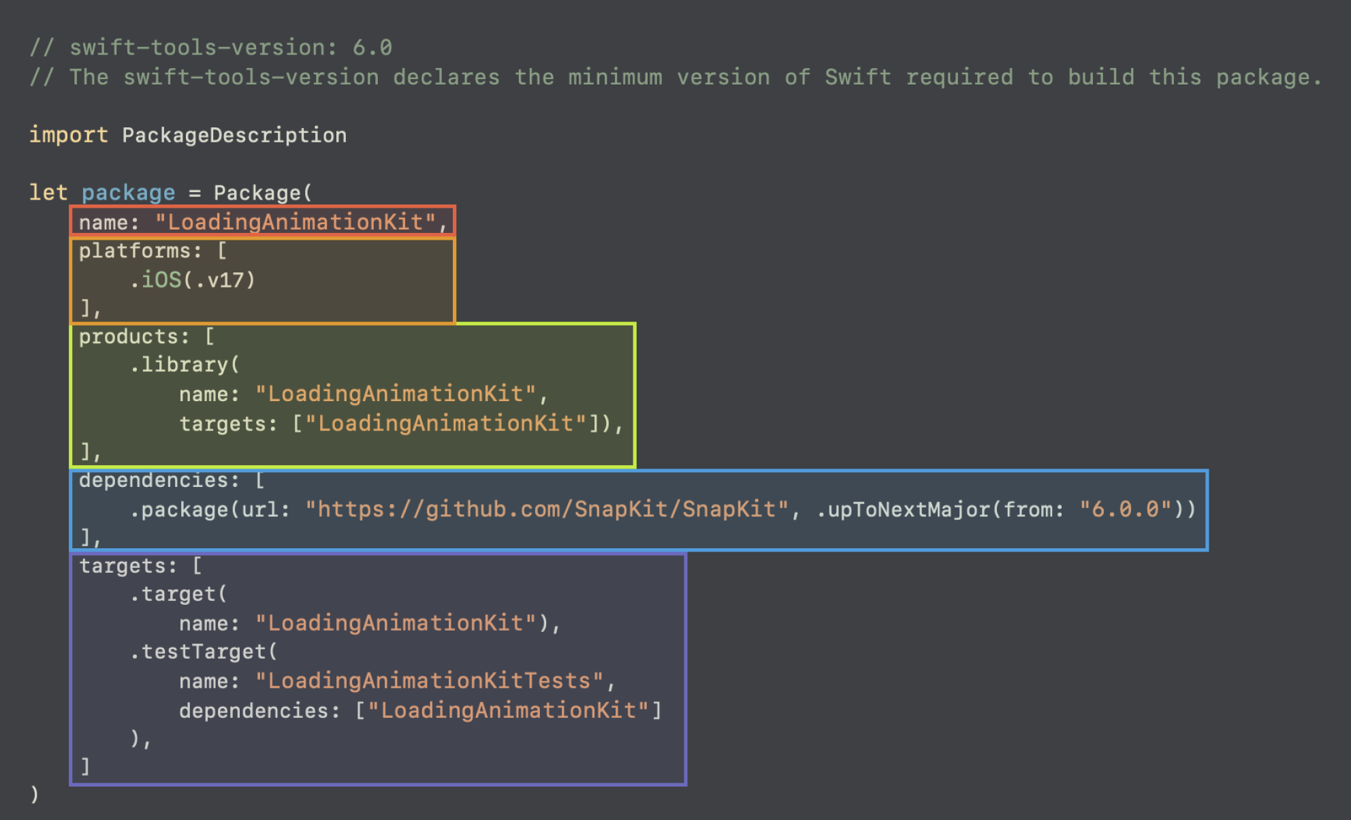The image size is (1351, 820).
Task: Click the "6.0.0" version string
Action: pyautogui.click(x=1125, y=509)
